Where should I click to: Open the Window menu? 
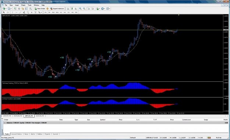[x=36, y=5]
